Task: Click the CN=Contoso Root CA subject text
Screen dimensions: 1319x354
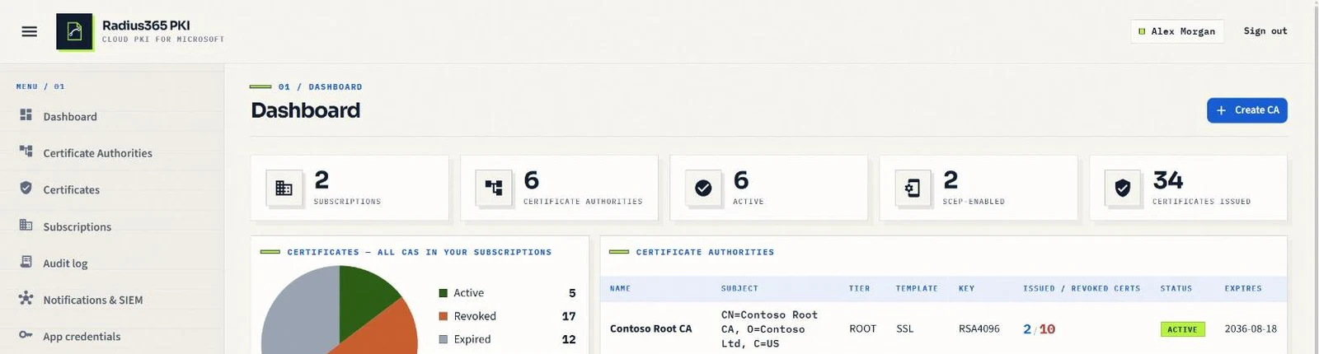Action: pyautogui.click(x=769, y=329)
